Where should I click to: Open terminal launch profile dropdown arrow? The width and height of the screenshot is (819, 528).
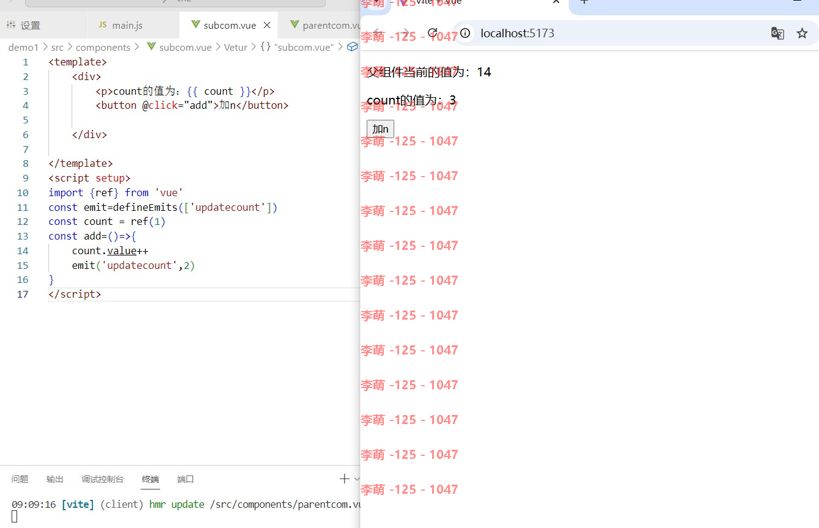point(356,479)
